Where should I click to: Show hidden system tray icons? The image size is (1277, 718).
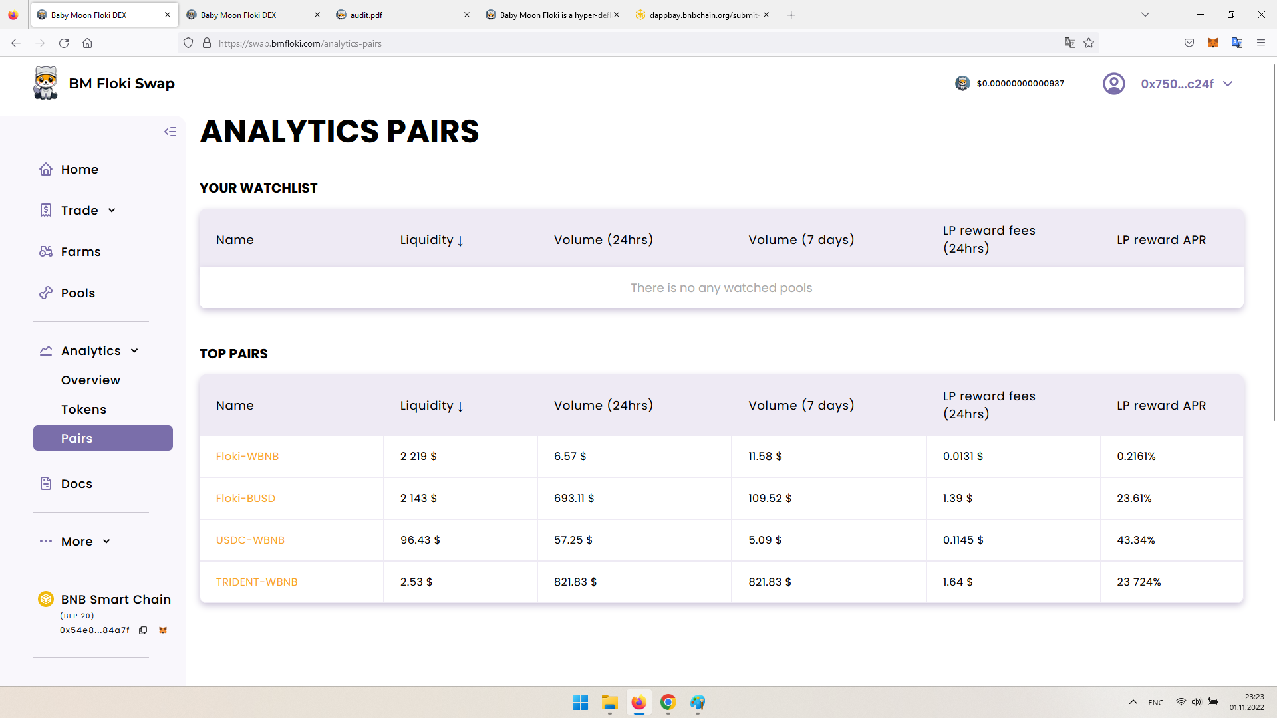click(x=1133, y=702)
